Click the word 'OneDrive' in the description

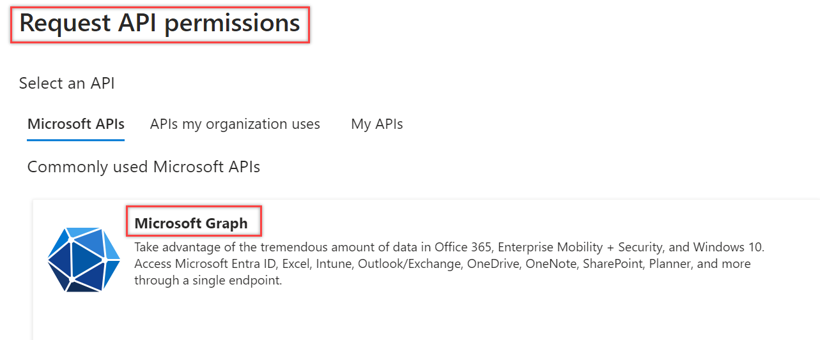pyautogui.click(x=495, y=263)
